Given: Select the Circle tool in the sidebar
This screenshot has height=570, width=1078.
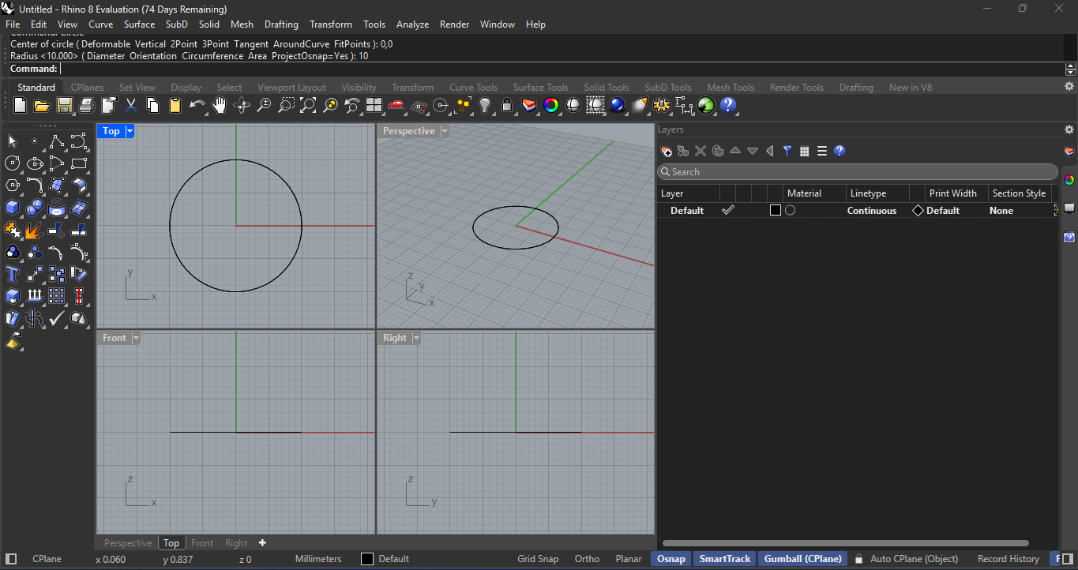Looking at the screenshot, I should (x=12, y=163).
